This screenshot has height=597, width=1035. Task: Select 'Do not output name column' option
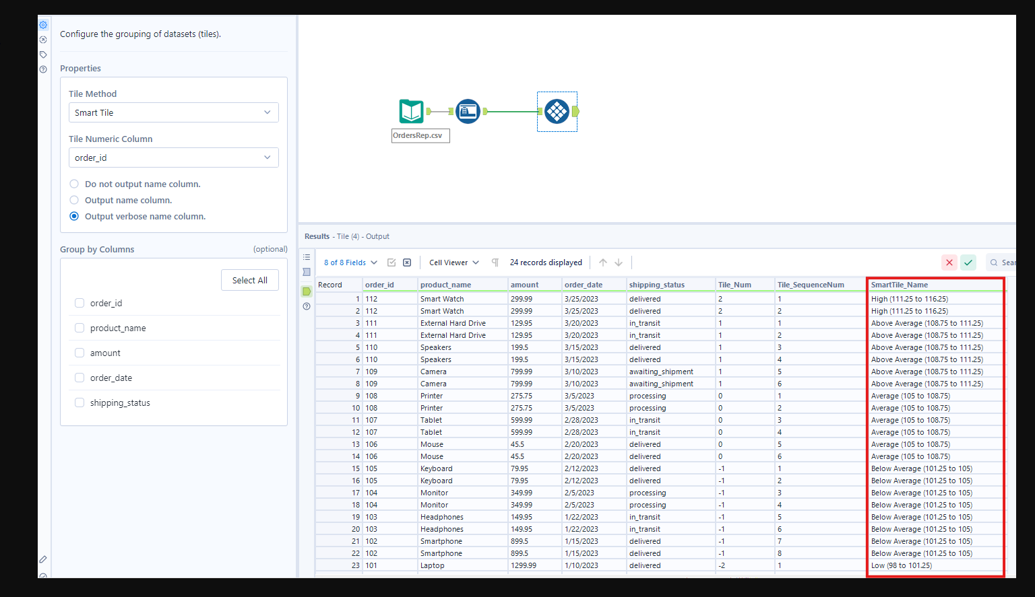click(74, 184)
